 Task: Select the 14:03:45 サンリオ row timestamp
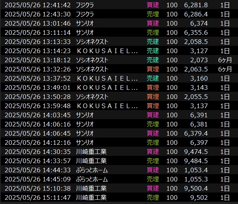pyautogui.click(x=38, y=115)
